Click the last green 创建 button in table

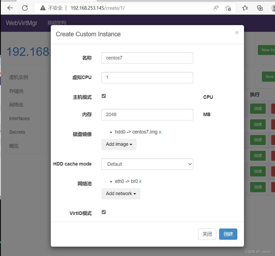pyautogui.click(x=258, y=187)
